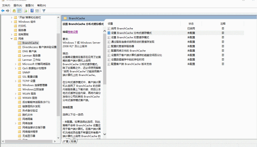Viewport: 257px width, 147px height.
Task: Expand the QoS 数据包计划程序 node
Action: (16, 68)
